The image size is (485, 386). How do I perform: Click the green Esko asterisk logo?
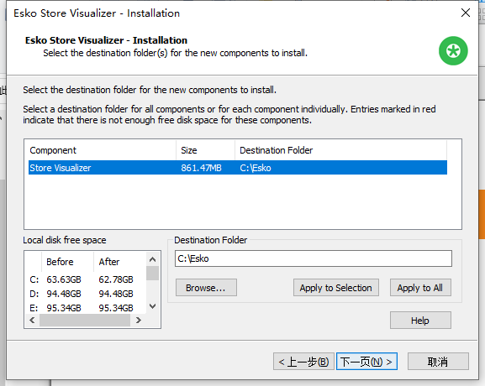click(453, 50)
